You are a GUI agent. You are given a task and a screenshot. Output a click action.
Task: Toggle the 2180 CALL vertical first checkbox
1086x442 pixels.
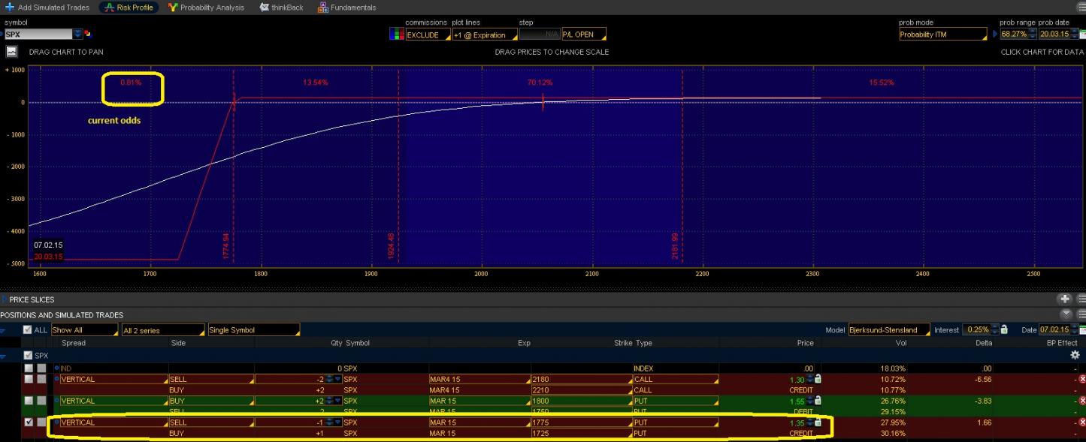coord(29,379)
